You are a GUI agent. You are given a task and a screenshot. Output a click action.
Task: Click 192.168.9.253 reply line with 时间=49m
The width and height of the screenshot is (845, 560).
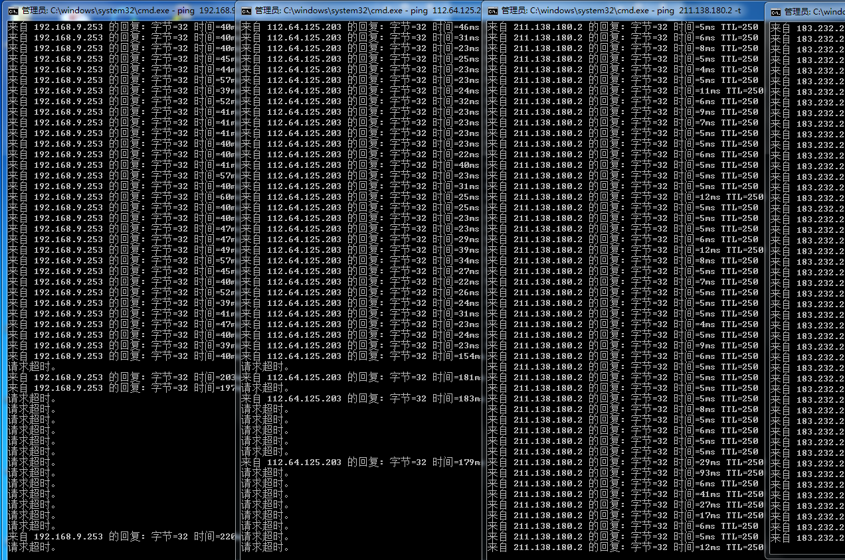[x=122, y=250]
